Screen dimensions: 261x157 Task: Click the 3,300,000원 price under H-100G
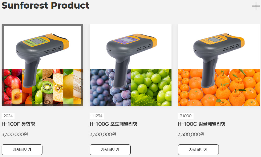(x=103, y=134)
